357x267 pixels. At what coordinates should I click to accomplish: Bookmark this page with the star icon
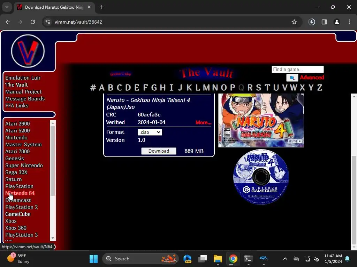click(x=294, y=22)
